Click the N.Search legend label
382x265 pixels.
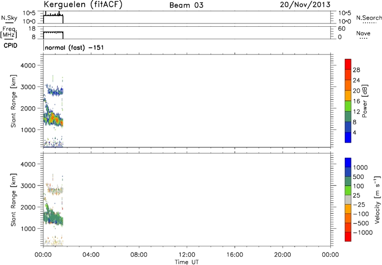coord(369,18)
